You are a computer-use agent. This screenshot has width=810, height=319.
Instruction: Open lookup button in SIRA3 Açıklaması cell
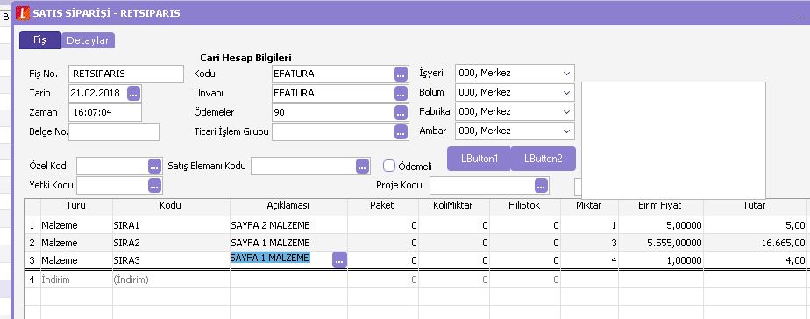(x=339, y=260)
